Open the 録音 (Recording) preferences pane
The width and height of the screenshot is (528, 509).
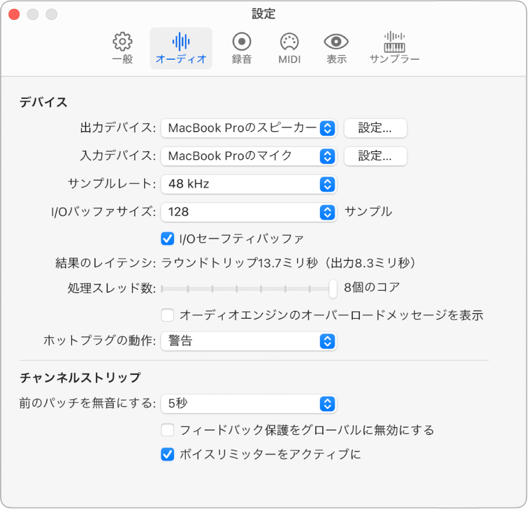(x=241, y=47)
